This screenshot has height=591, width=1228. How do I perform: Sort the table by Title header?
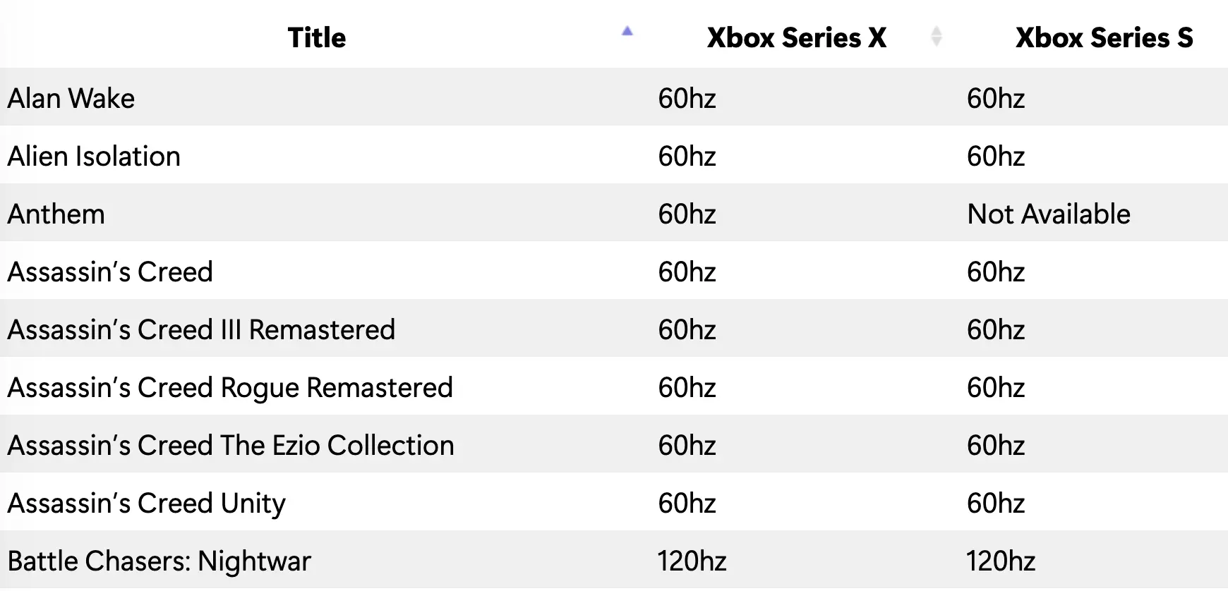[x=317, y=38]
